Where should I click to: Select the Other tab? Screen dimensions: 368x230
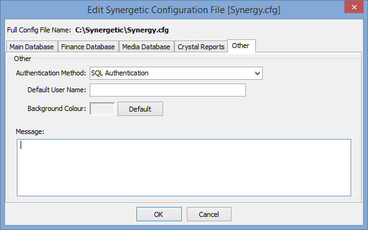(x=241, y=46)
